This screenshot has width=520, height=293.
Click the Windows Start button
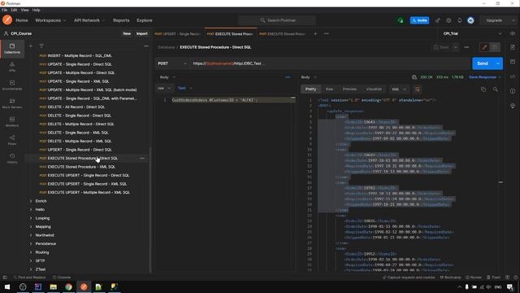coord(7,286)
